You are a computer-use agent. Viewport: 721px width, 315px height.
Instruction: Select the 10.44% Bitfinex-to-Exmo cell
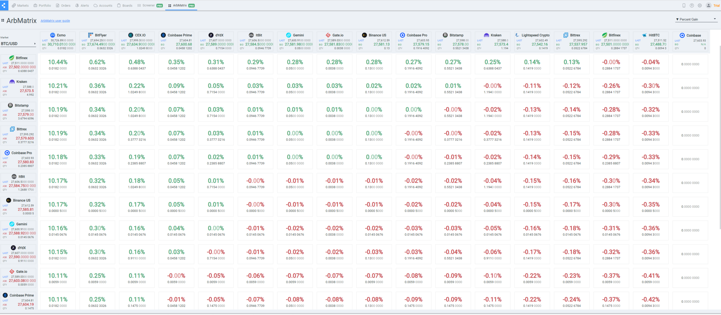tap(58, 64)
